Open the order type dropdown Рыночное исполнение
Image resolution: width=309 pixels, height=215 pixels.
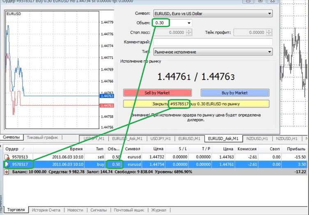(213, 52)
